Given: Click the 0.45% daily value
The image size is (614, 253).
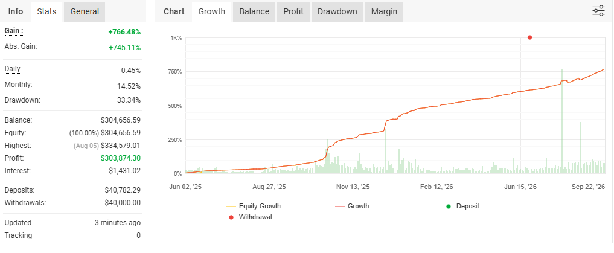Looking at the screenshot, I should (x=131, y=71).
